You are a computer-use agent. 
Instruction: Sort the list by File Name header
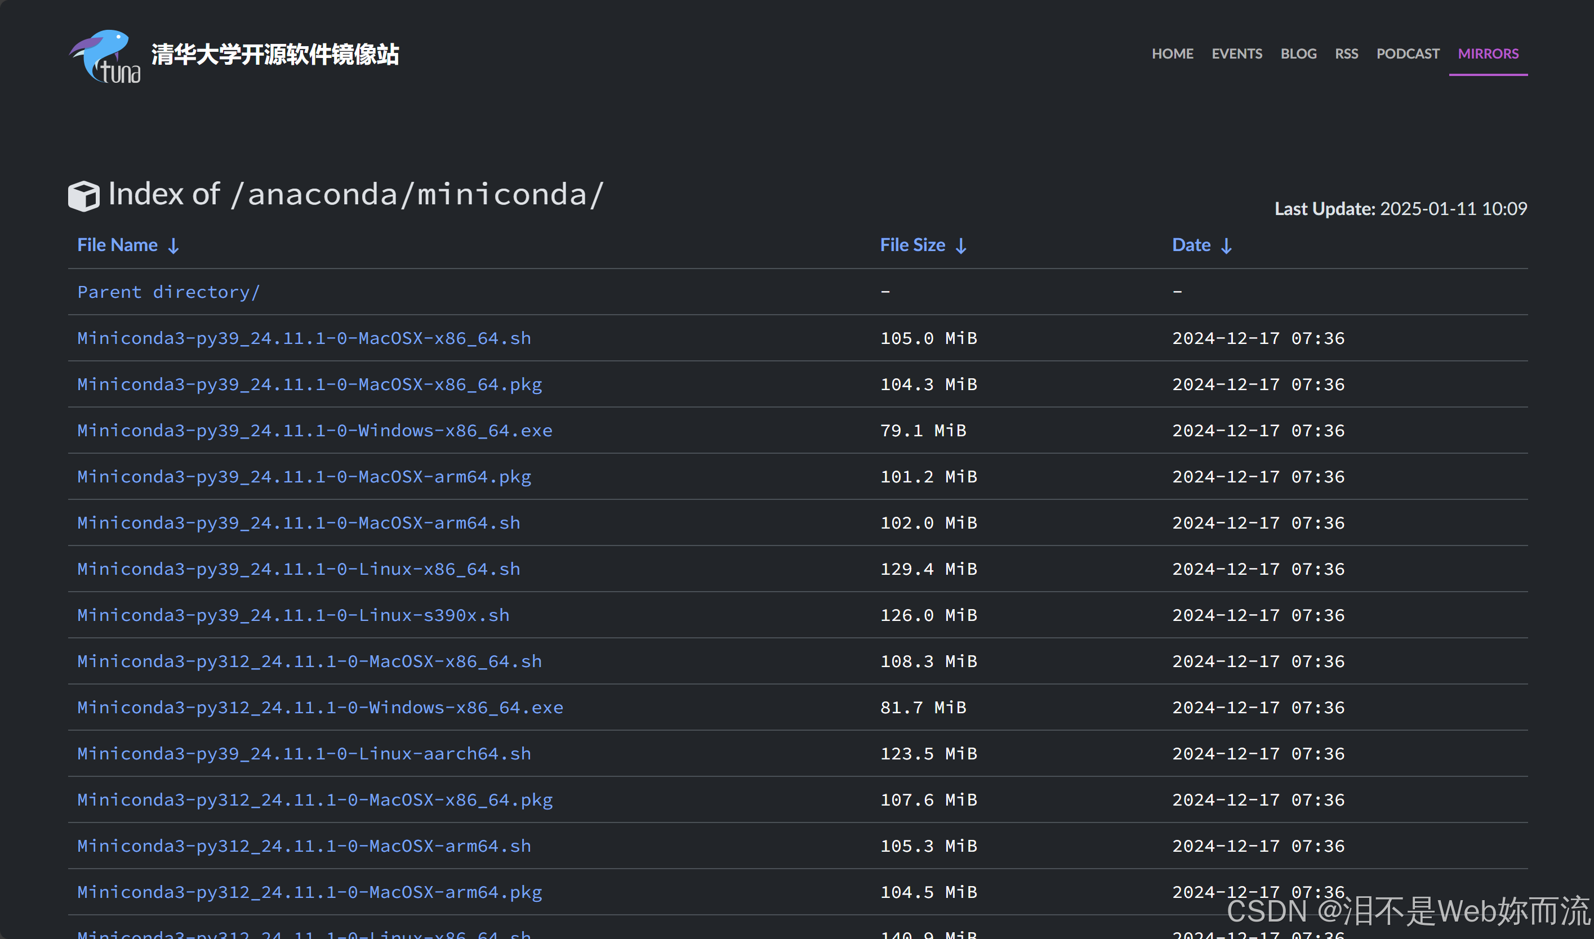(118, 245)
